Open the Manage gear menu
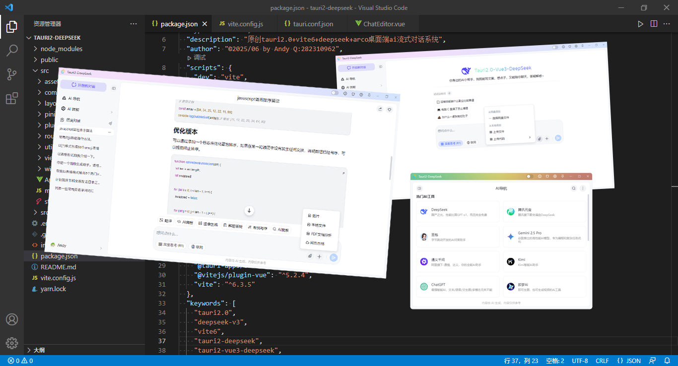Image resolution: width=678 pixels, height=366 pixels. pyautogui.click(x=12, y=343)
